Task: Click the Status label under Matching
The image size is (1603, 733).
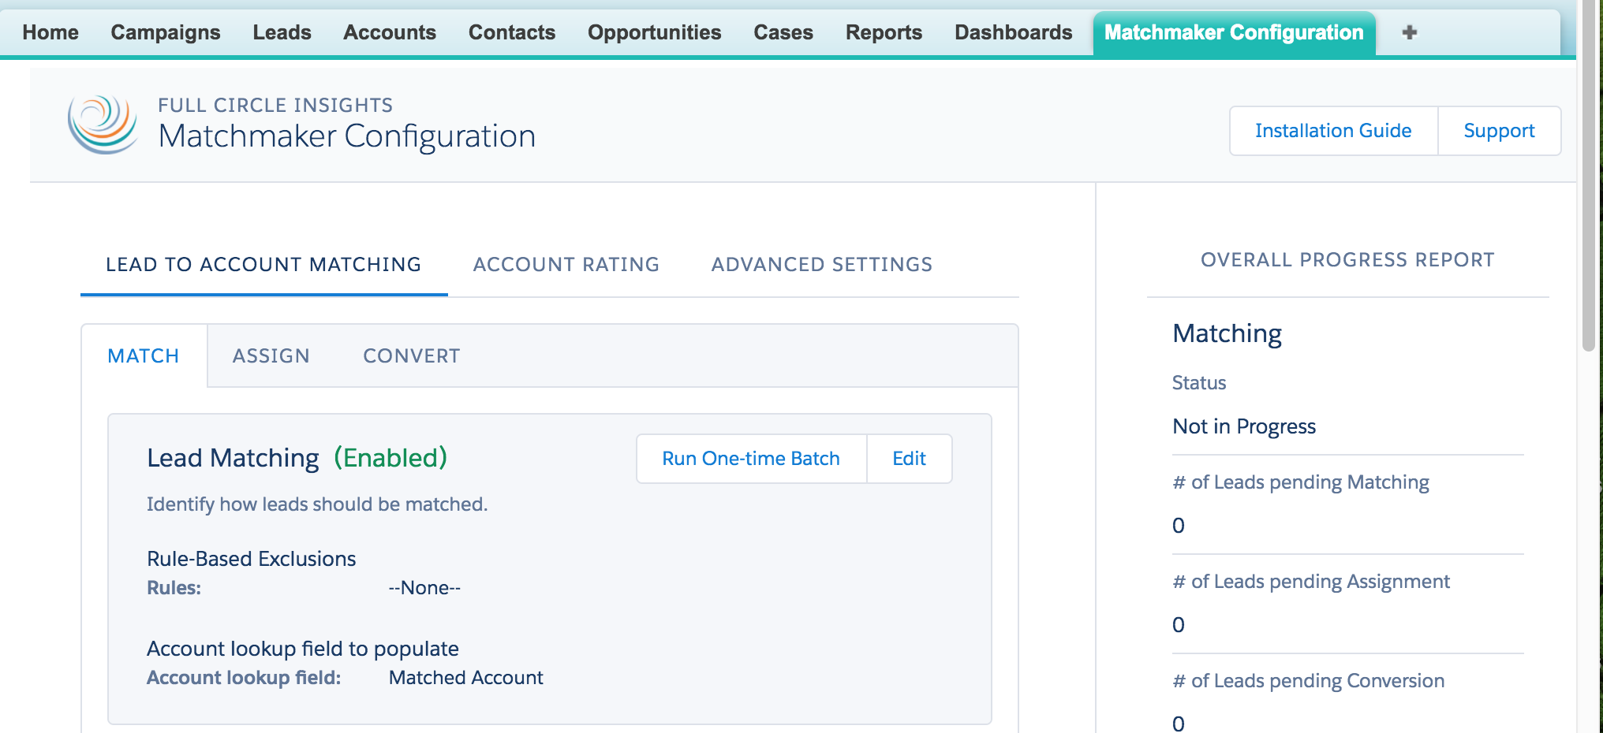Action: click(1199, 383)
